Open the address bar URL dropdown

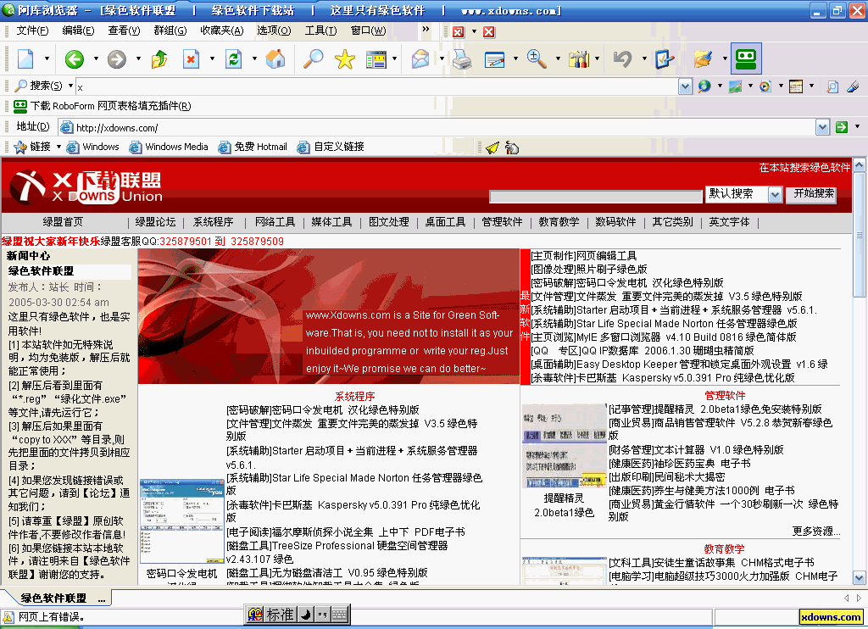822,128
